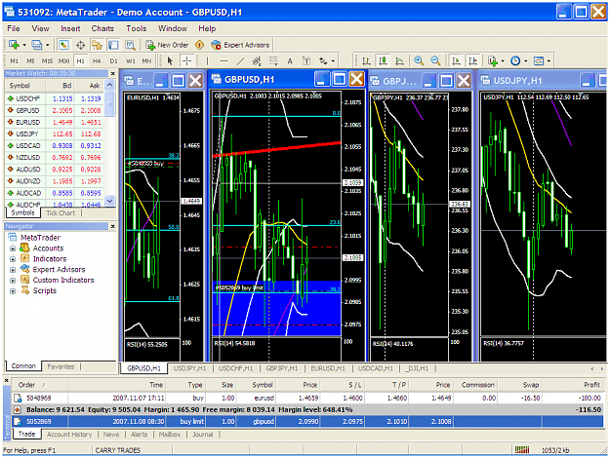The image size is (610, 458).
Task: Switch to the Account History tab
Action: click(69, 435)
